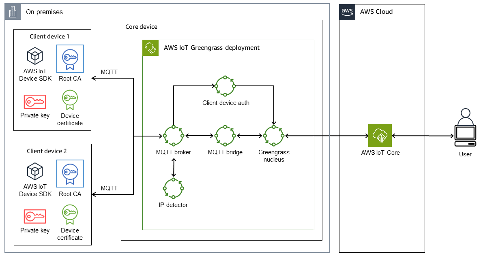Select the AWS logo in AWS Cloud header
This screenshot has width=481, height=258.
[x=347, y=11]
